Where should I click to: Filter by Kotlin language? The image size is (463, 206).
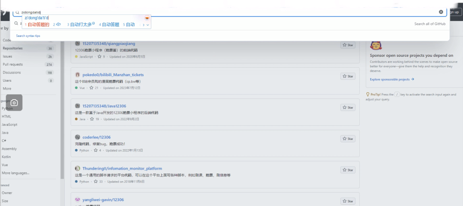(6, 157)
